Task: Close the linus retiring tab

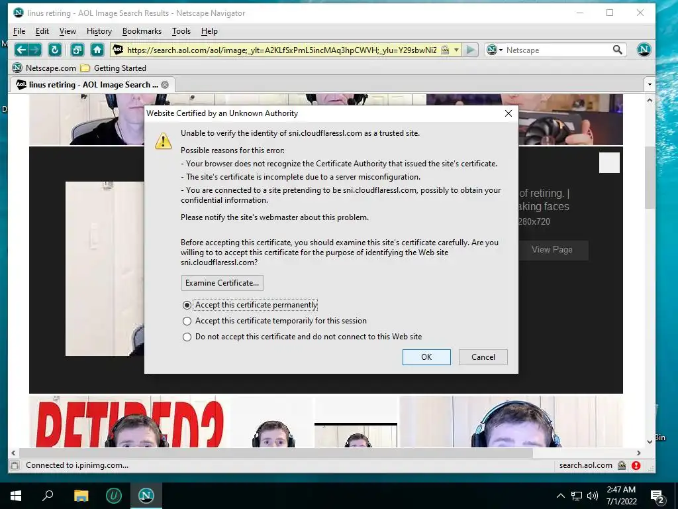Action: (x=165, y=85)
